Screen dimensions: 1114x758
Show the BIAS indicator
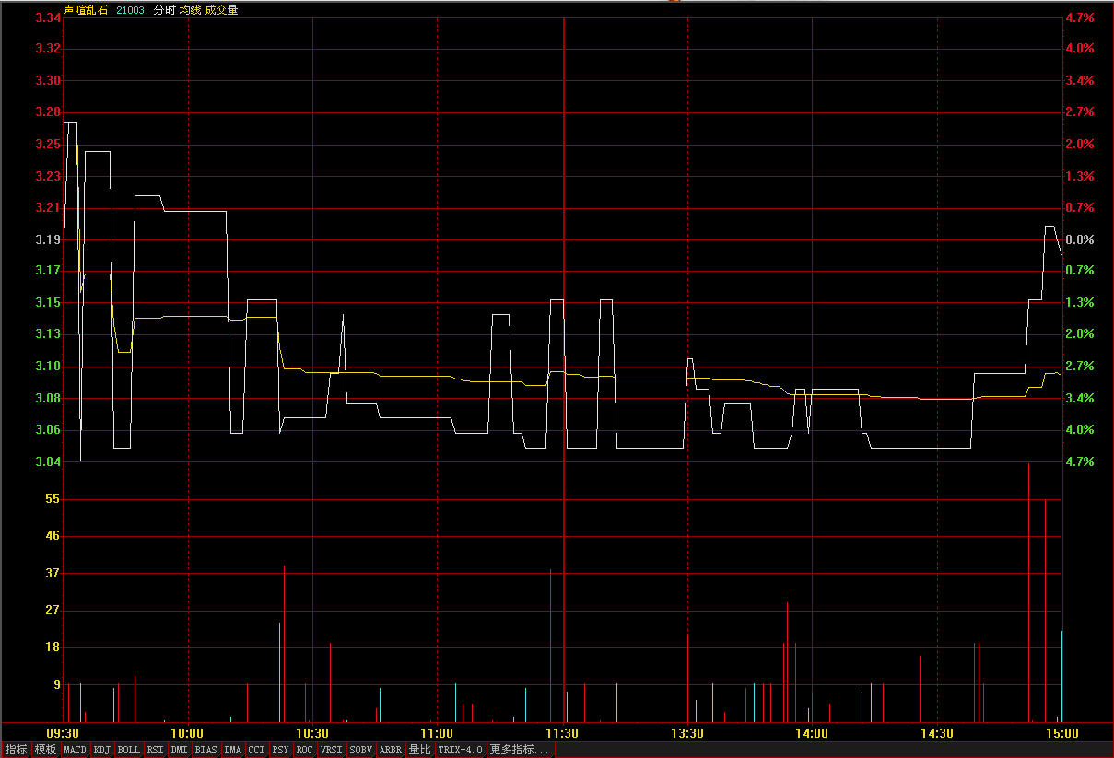pyautogui.click(x=206, y=750)
